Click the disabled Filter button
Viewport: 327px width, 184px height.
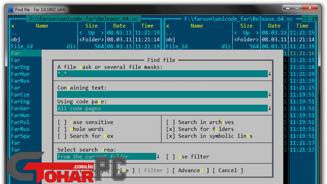click(154, 170)
